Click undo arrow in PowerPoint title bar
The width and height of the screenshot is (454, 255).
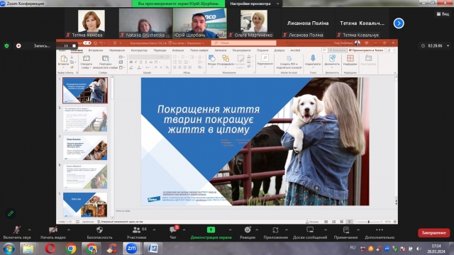[101, 42]
